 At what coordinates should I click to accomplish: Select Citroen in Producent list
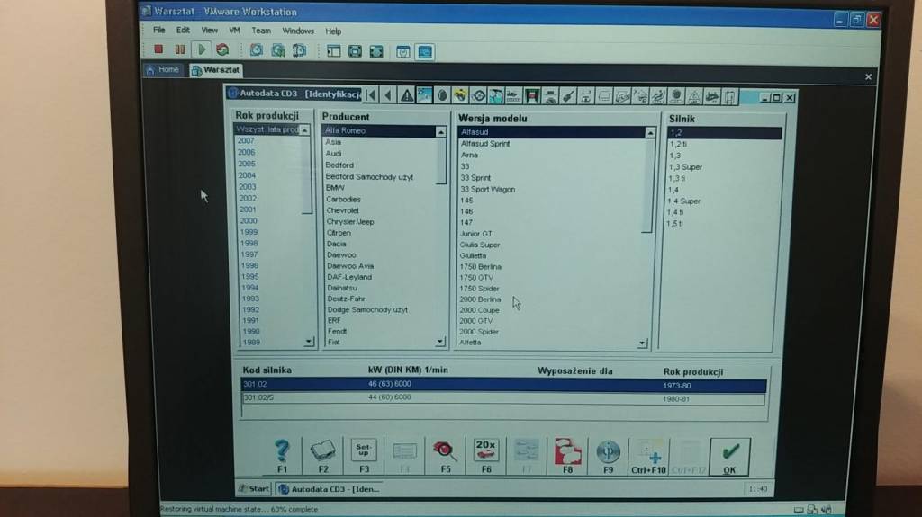tap(339, 233)
